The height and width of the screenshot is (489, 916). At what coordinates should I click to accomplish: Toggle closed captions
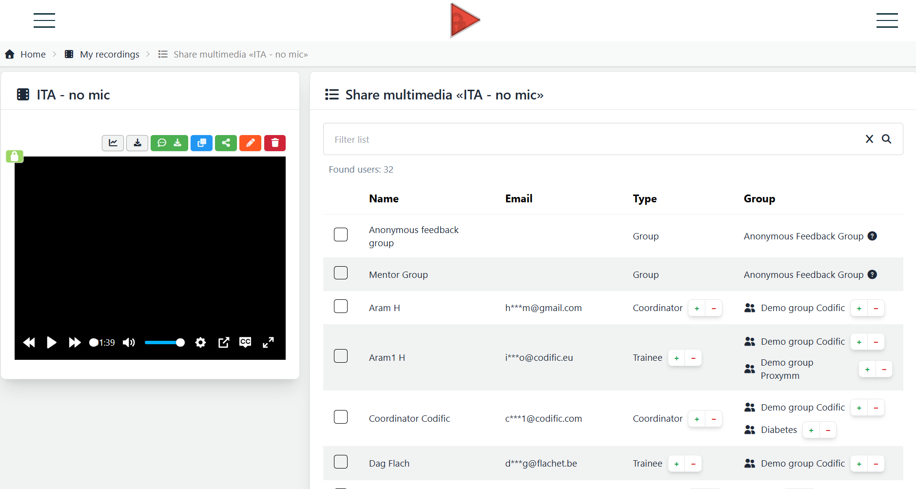coord(245,342)
